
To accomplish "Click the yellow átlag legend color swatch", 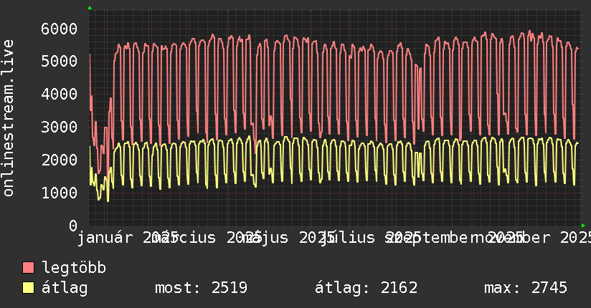I will (x=29, y=289).
